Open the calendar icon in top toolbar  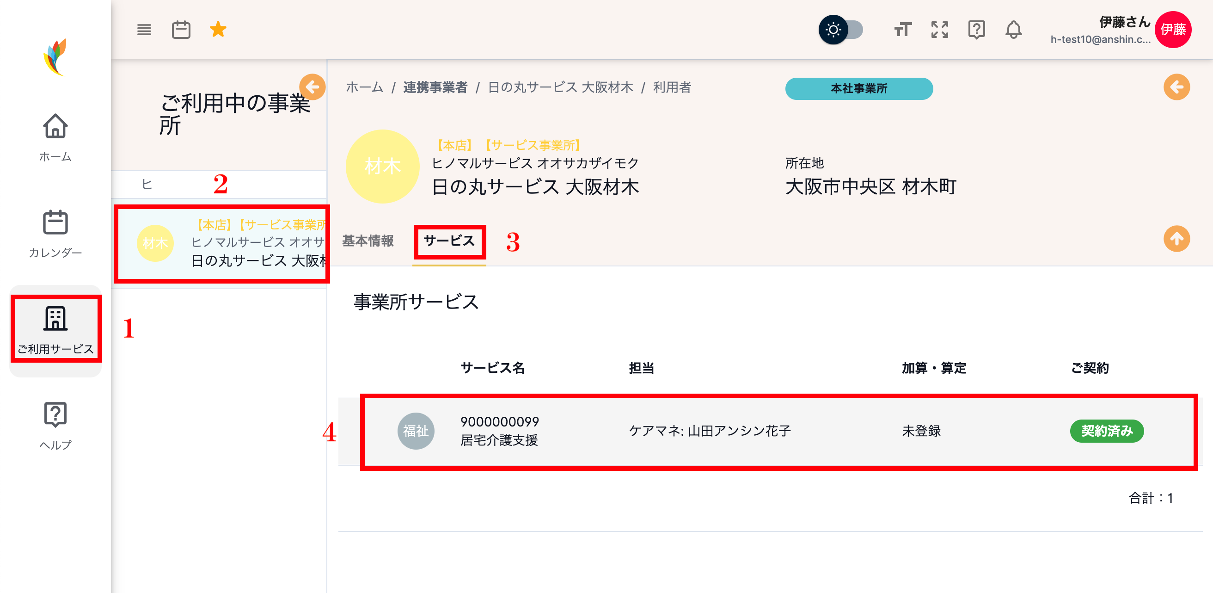[x=181, y=29]
